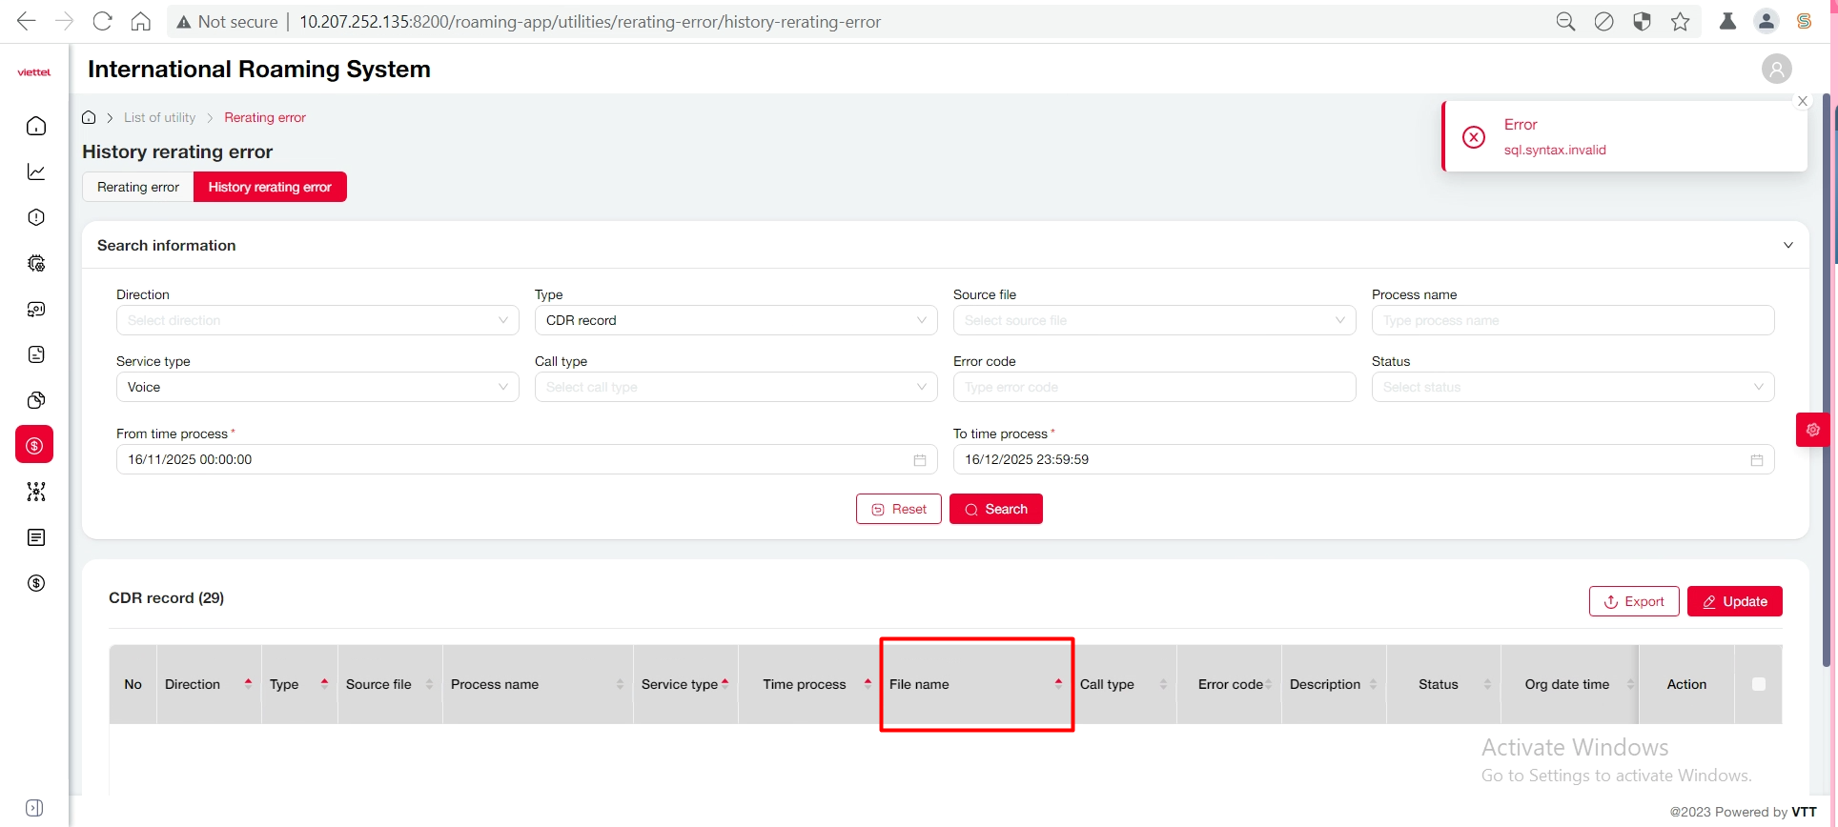Click the home icon in left sidebar

(36, 126)
